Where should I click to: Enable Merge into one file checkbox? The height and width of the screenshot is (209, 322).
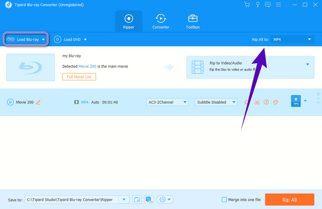click(x=224, y=199)
